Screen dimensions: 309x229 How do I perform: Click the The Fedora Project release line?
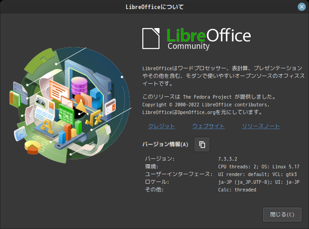point(209,97)
